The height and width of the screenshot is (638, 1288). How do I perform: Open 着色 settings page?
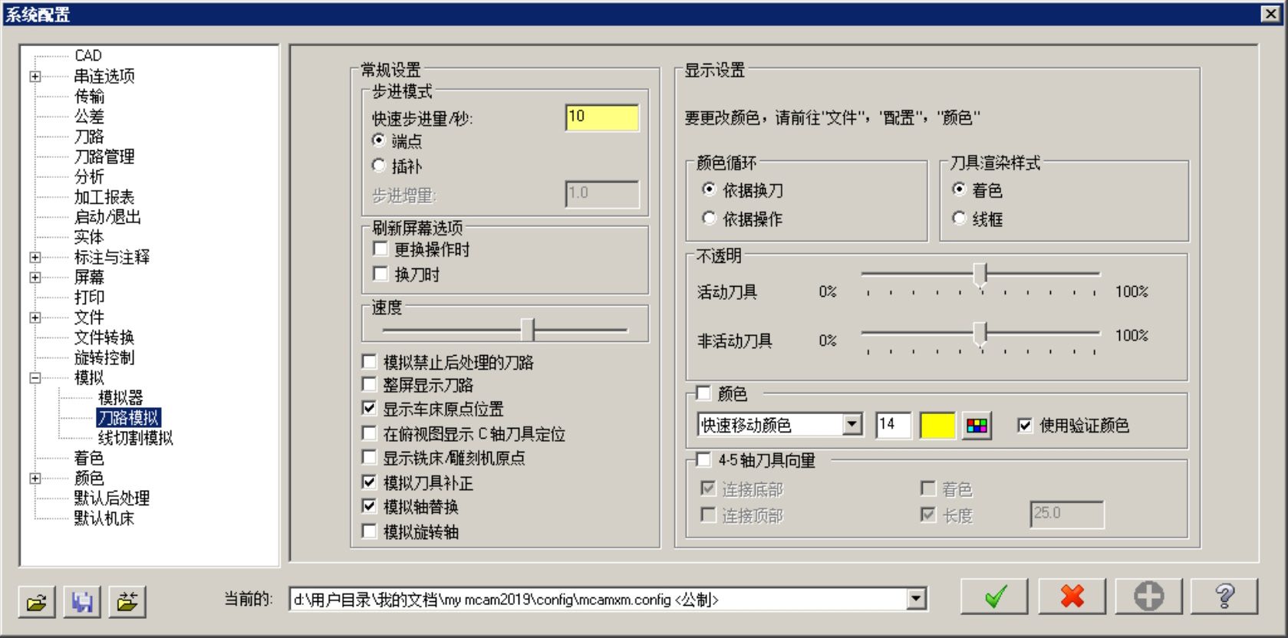coord(89,458)
